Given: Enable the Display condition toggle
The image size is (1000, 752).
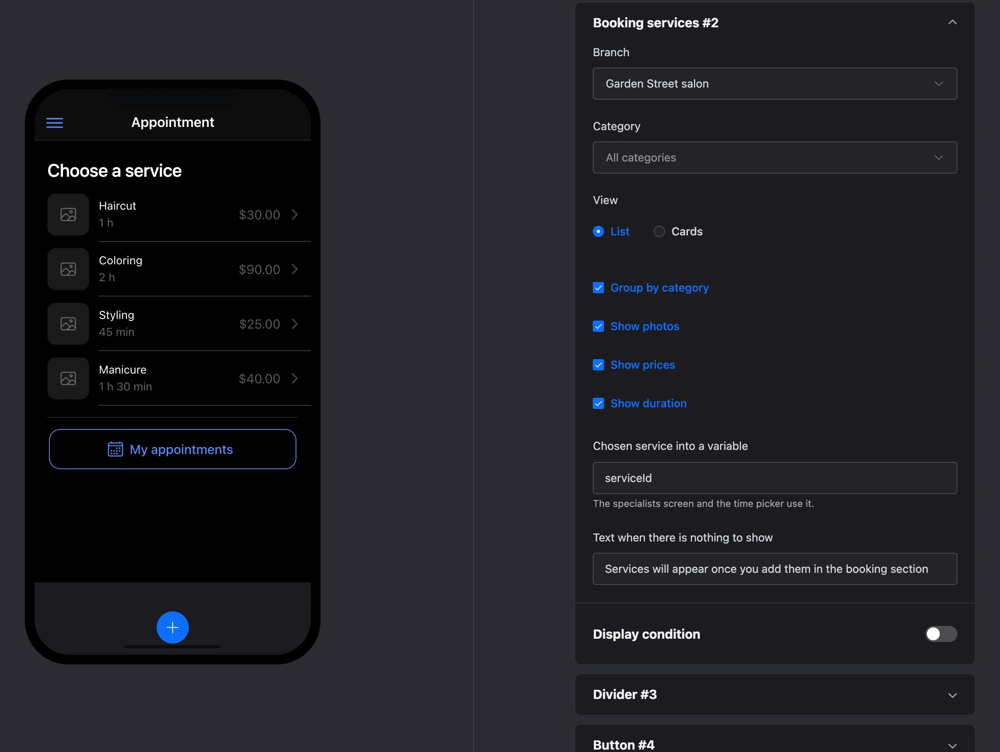Looking at the screenshot, I should tap(941, 634).
